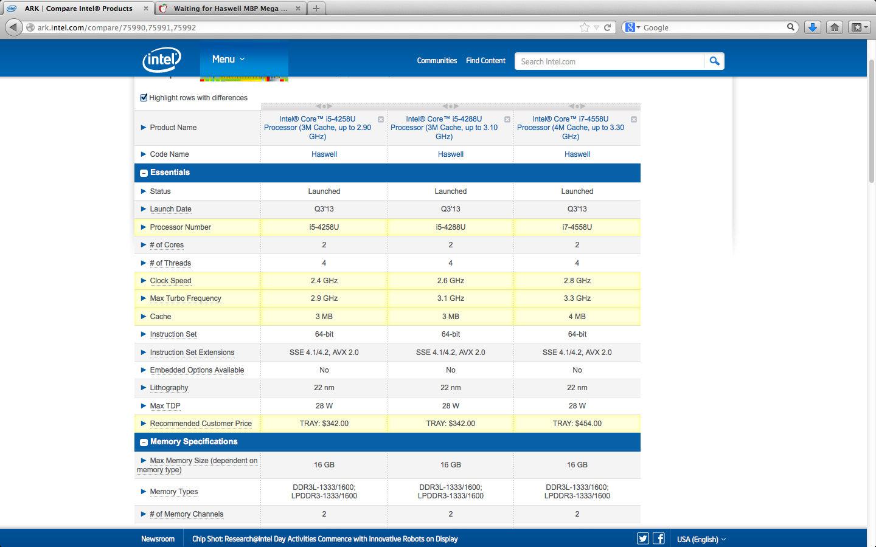Open the bookmarks menu icon in toolbar
This screenshot has height=547, width=876.
[860, 27]
